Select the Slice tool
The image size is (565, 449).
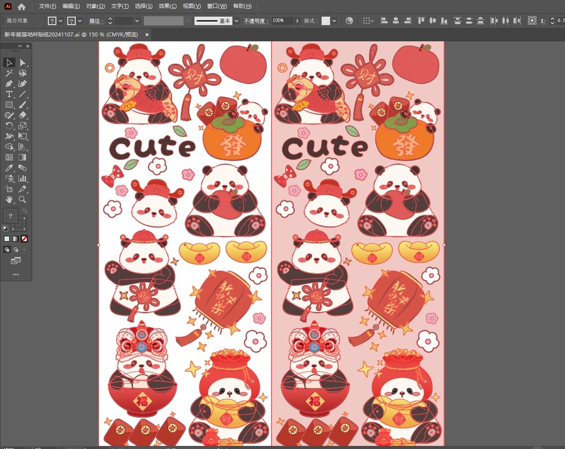[23, 189]
